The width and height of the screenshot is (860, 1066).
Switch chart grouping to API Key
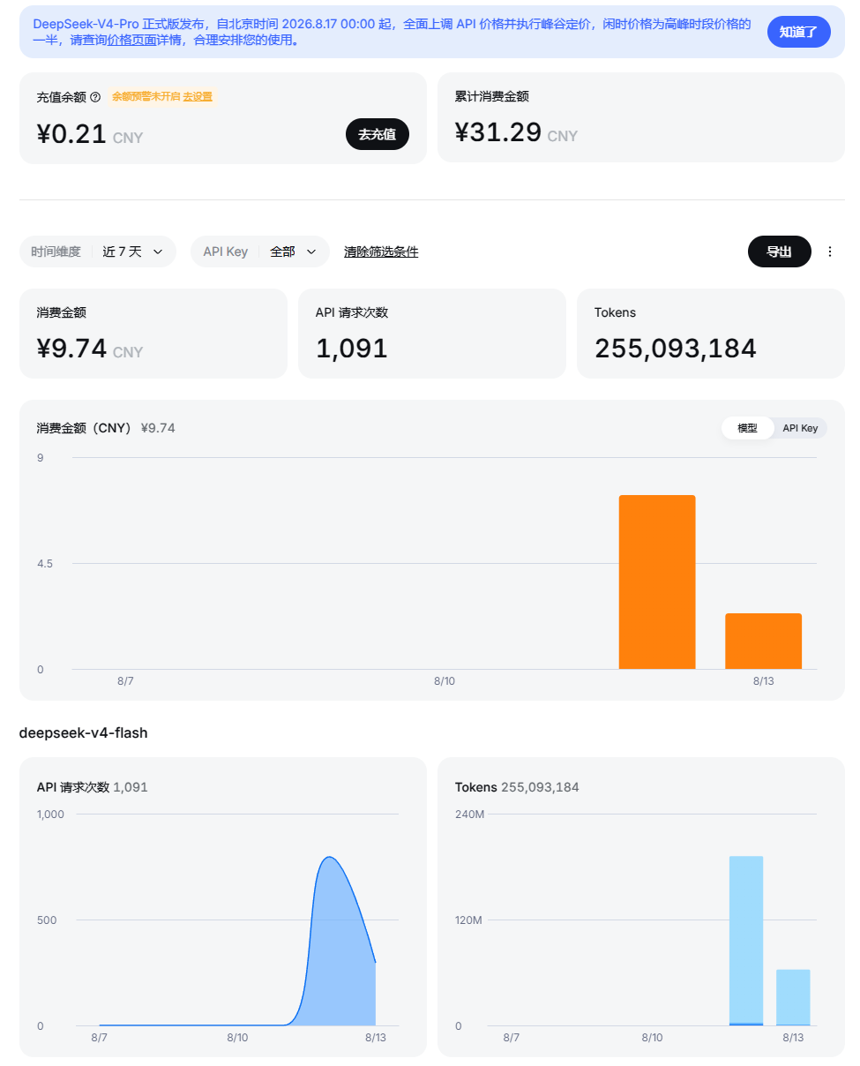coord(800,428)
